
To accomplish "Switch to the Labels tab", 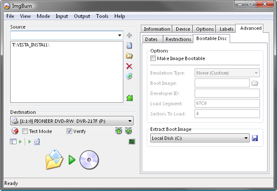I will point(226,29).
